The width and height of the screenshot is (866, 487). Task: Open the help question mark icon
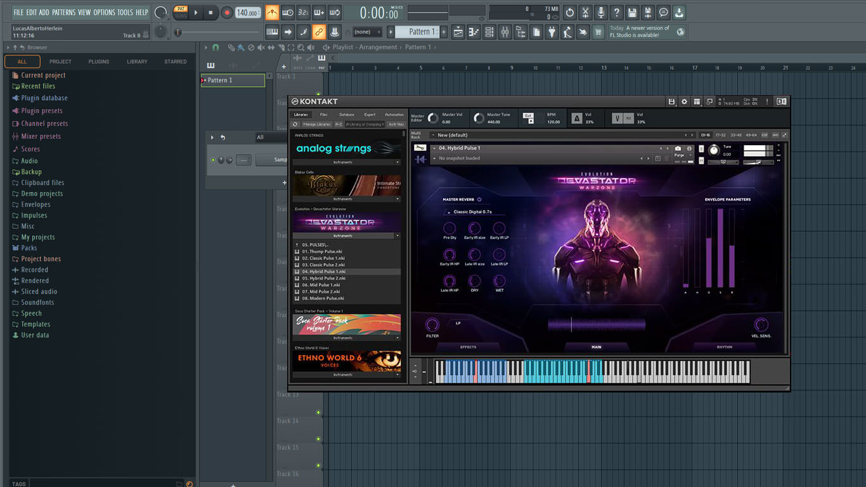pyautogui.click(x=616, y=12)
